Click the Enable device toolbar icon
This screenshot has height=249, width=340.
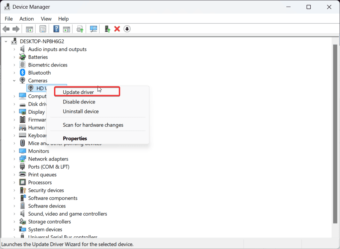(x=107, y=29)
